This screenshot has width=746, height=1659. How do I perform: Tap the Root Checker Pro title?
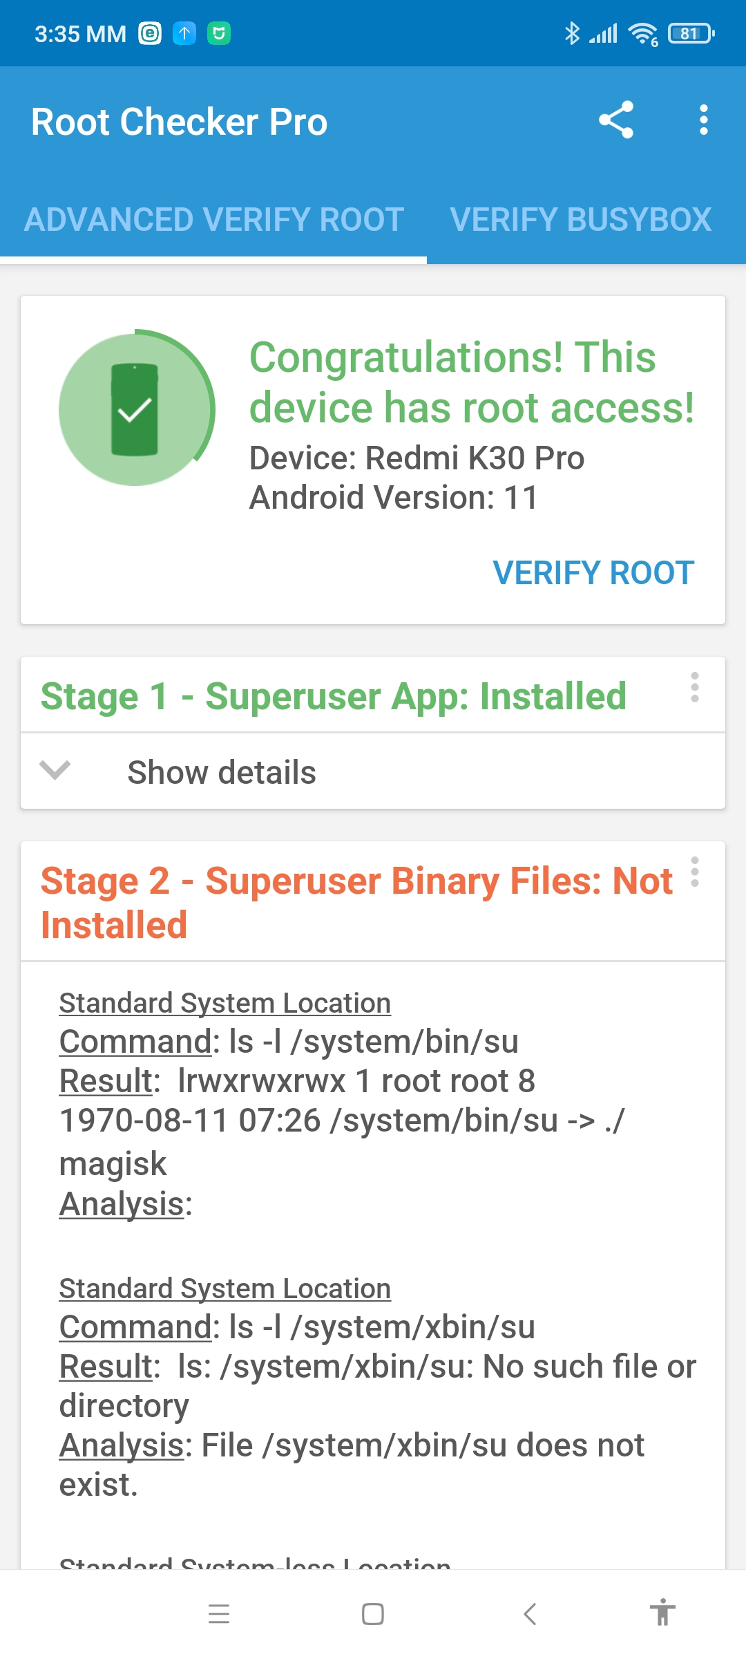(x=180, y=122)
